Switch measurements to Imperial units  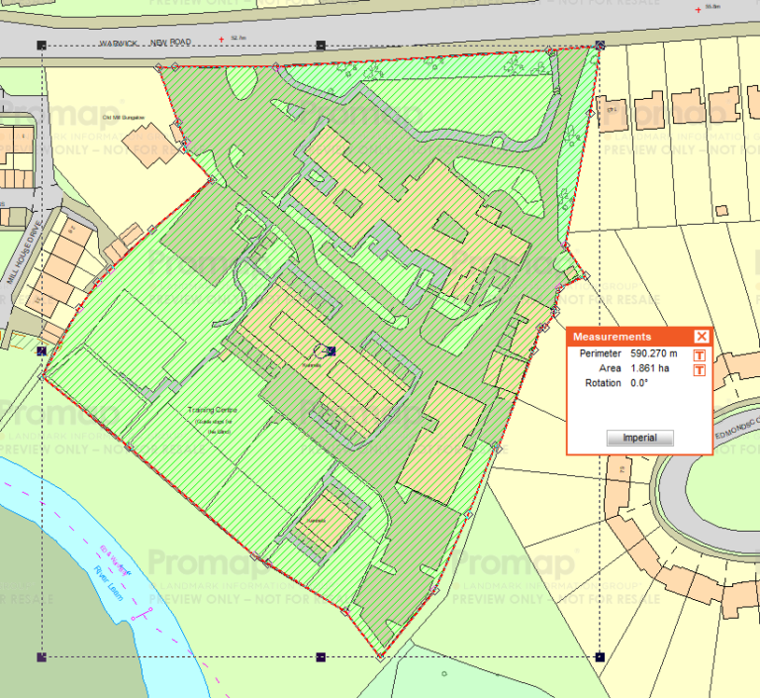point(639,438)
